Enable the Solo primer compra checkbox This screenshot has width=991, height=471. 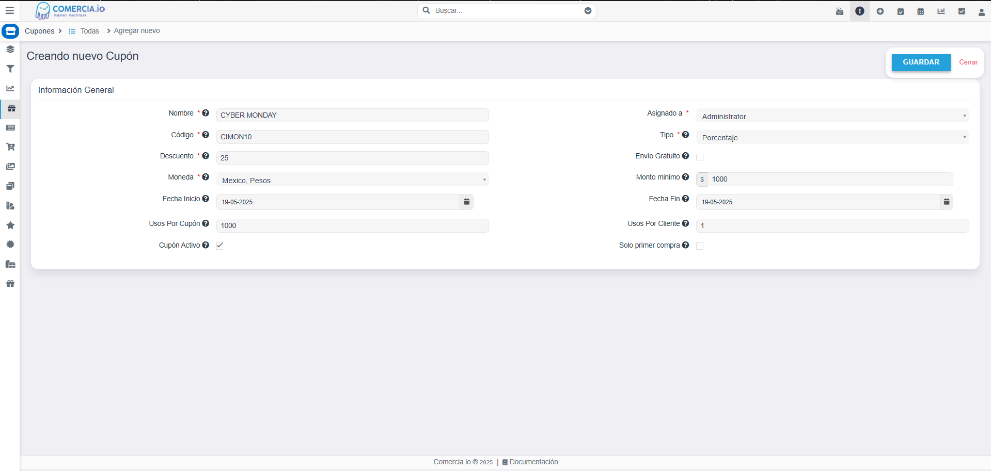pos(700,246)
